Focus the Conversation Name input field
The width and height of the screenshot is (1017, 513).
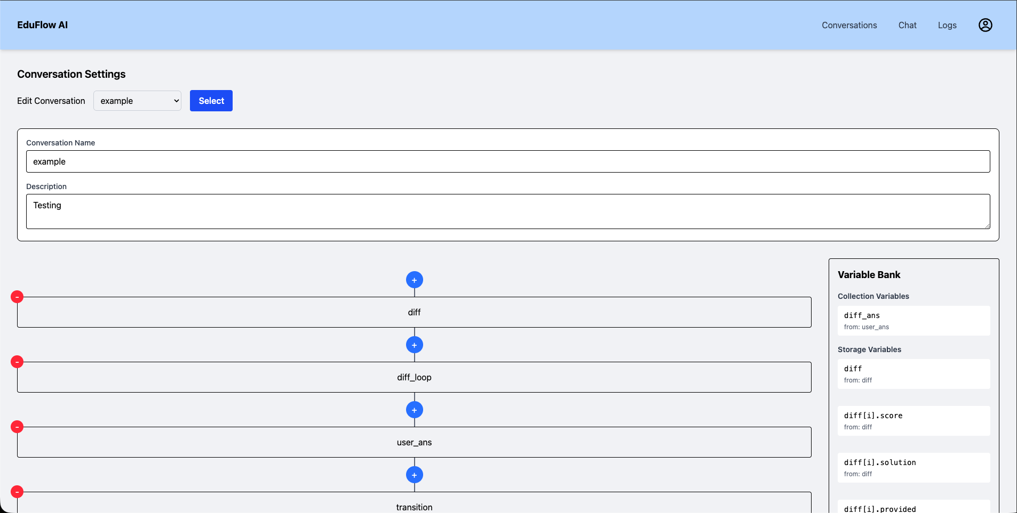[507, 161]
